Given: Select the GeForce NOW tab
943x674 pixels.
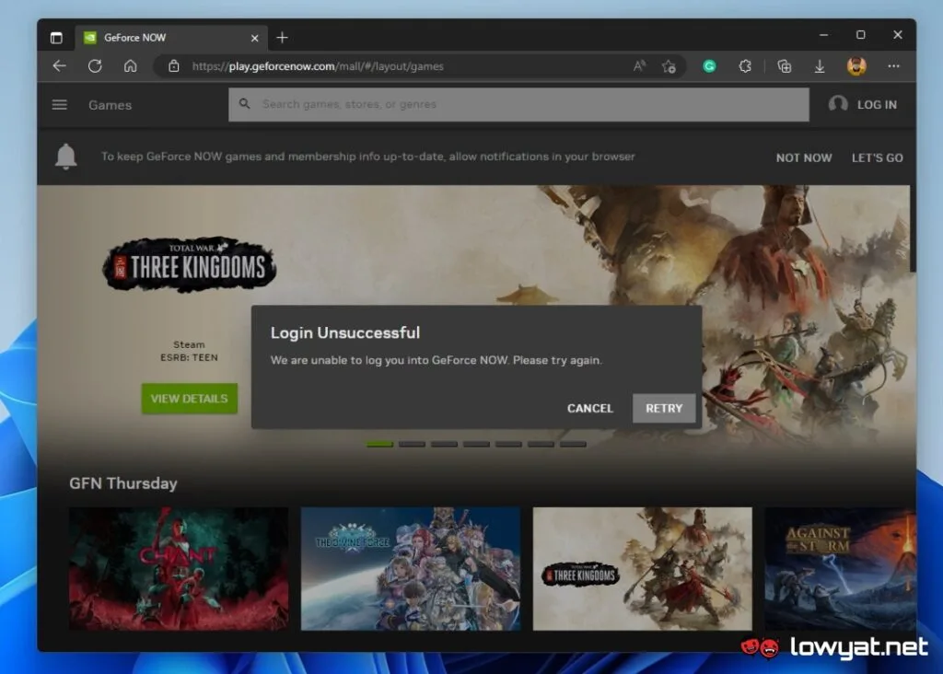Looking at the screenshot, I should click(x=169, y=38).
